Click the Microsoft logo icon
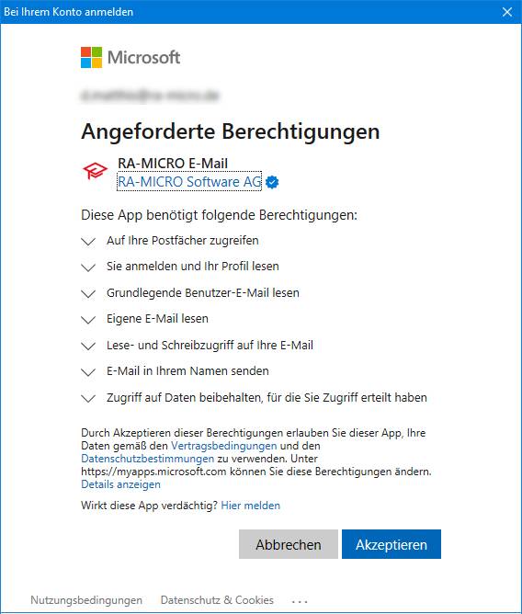Viewport: 522px width, 614px height. point(91,58)
